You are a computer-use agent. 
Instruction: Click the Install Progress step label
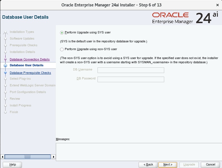pyautogui.click(x=20, y=105)
